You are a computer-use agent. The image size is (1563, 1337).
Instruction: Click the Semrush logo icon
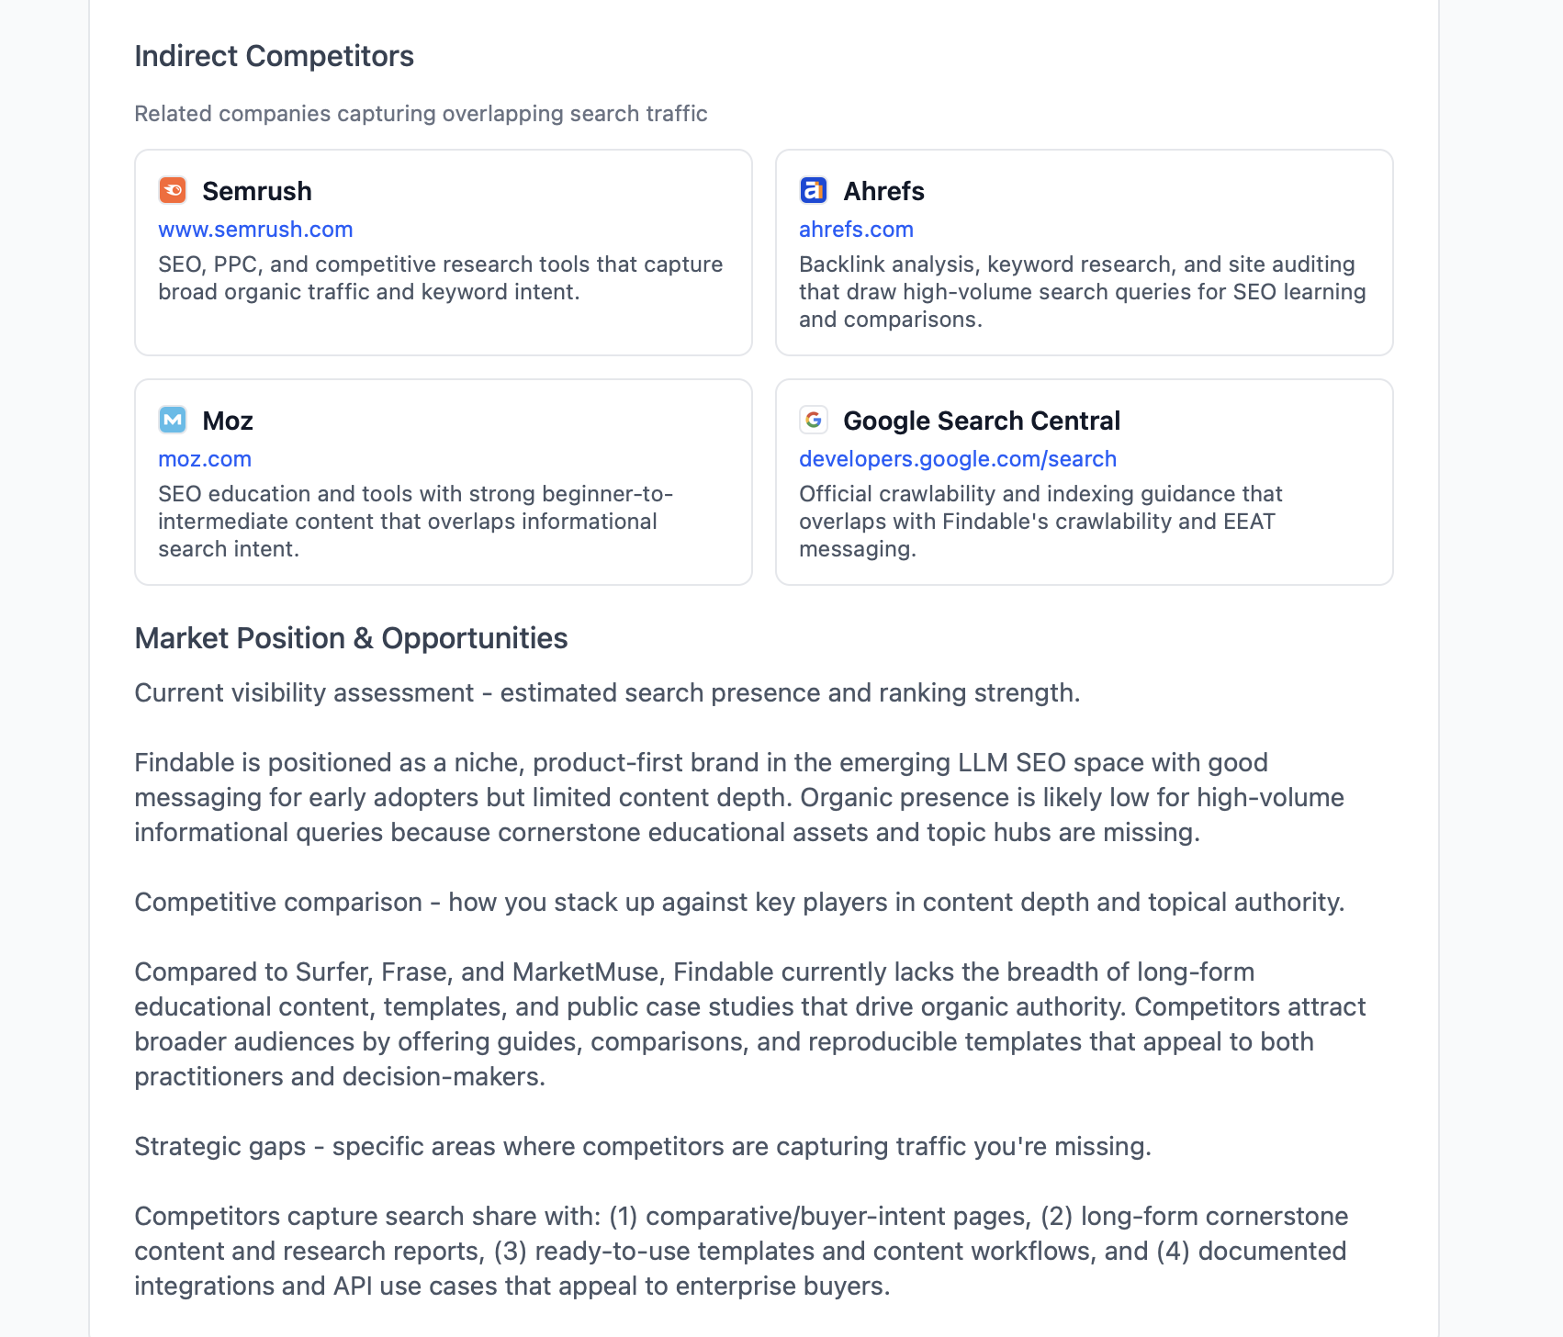[173, 190]
